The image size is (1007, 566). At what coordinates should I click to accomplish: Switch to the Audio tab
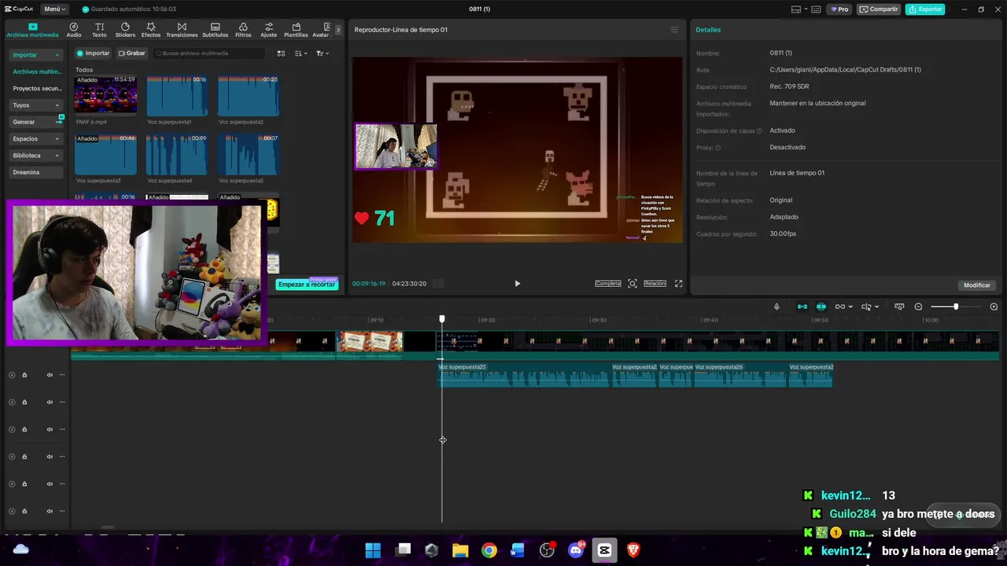pyautogui.click(x=74, y=30)
